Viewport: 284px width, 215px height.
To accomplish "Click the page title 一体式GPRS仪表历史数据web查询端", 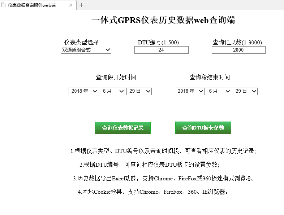I will pyautogui.click(x=163, y=20).
